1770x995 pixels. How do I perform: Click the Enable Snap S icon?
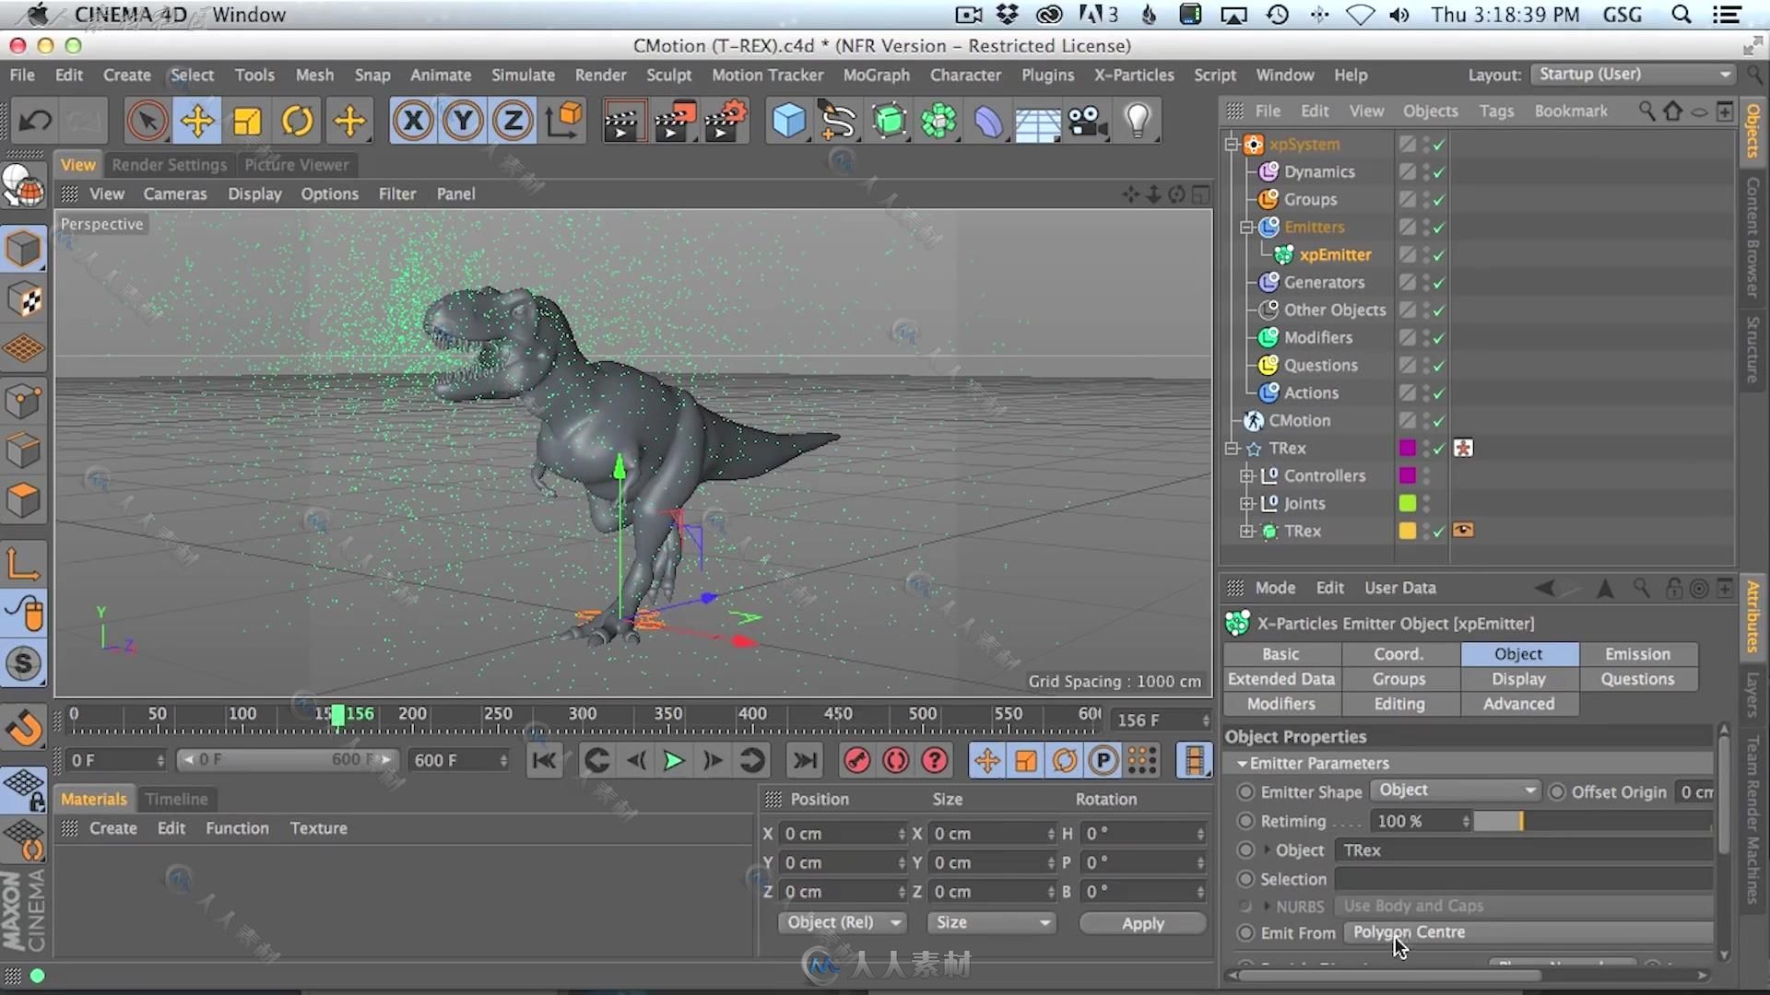point(24,663)
